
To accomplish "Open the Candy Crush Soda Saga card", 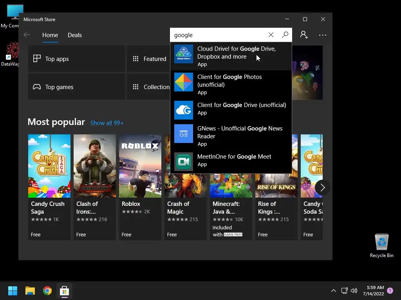I will [x=311, y=187].
